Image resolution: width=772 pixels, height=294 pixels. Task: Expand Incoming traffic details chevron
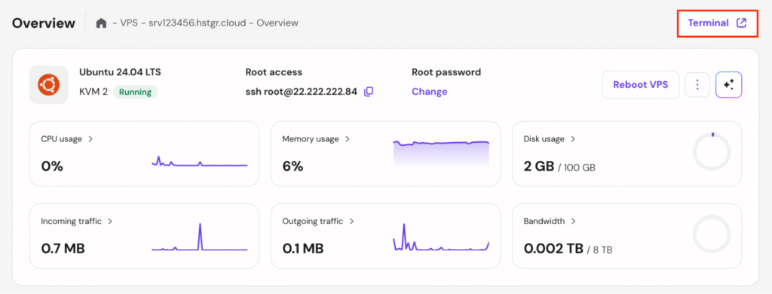point(110,221)
